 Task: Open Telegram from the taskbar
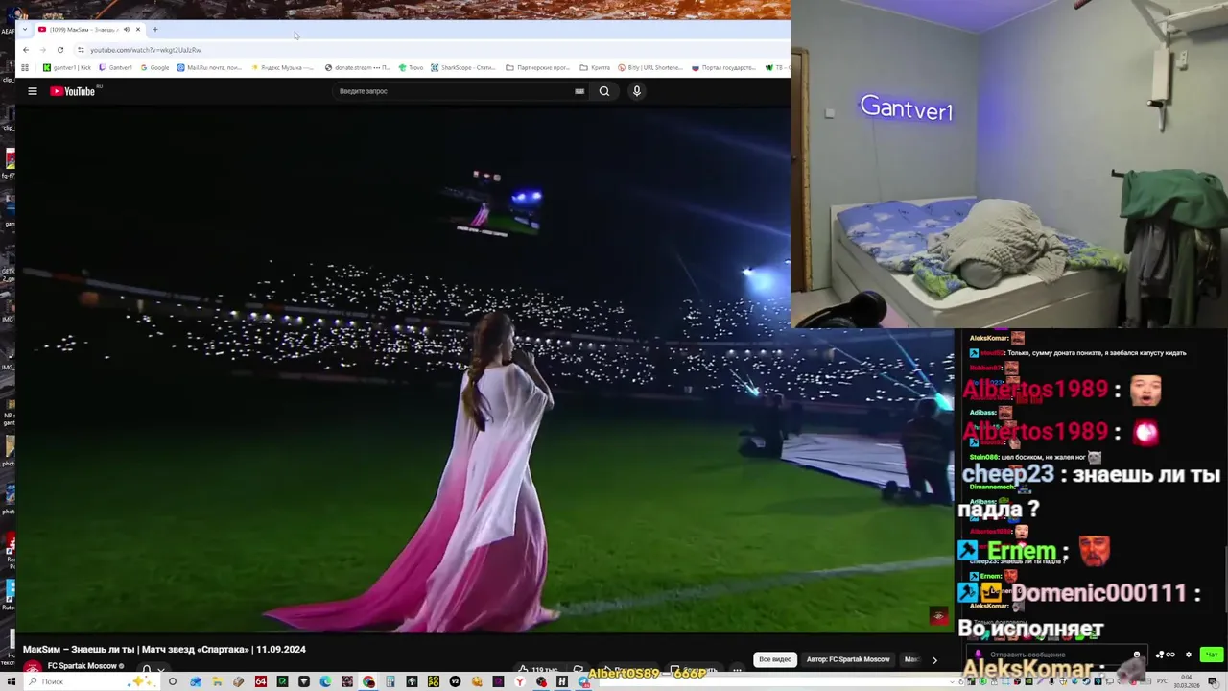[x=583, y=681]
